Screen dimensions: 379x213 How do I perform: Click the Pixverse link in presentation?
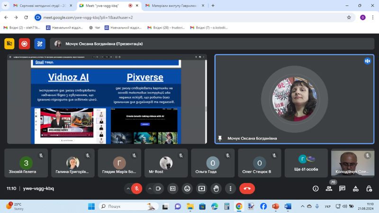(145, 77)
